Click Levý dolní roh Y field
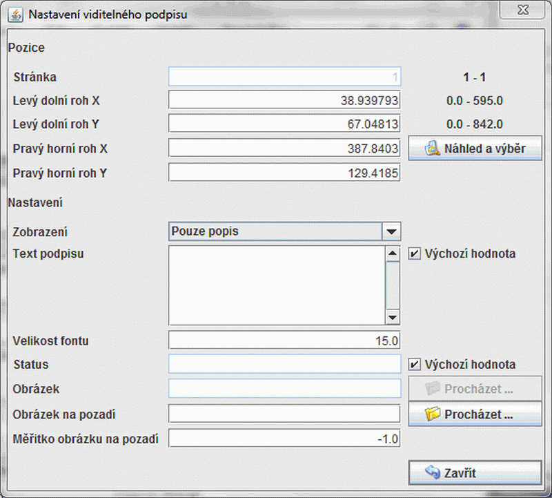This screenshot has width=552, height=498. coord(284,124)
